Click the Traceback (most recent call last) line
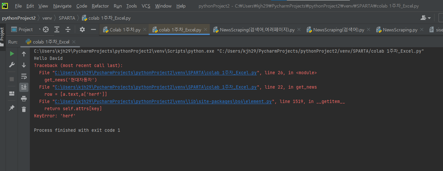This screenshot has height=171, width=443. click(x=78, y=65)
